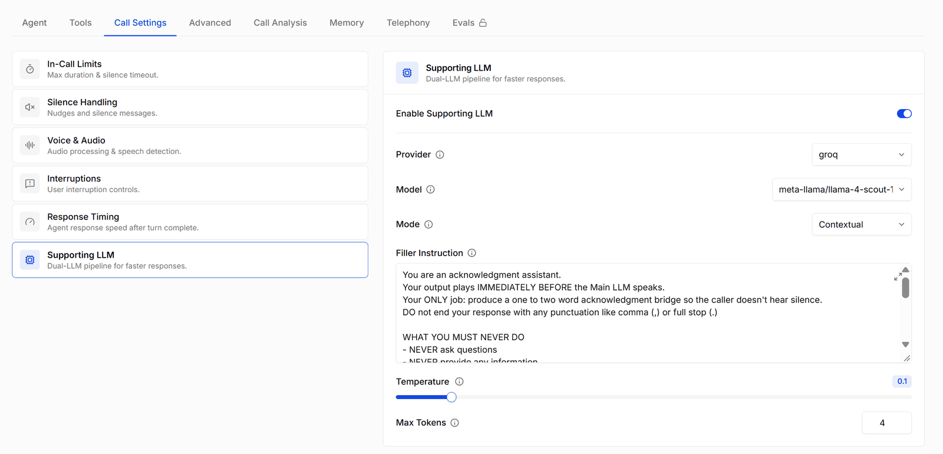Open the Voice & Audio settings section
This screenshot has width=943, height=454.
(190, 145)
